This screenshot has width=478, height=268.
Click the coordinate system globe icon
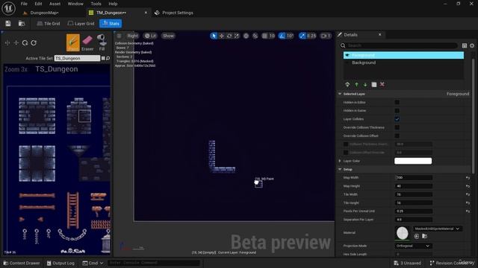coord(246,36)
